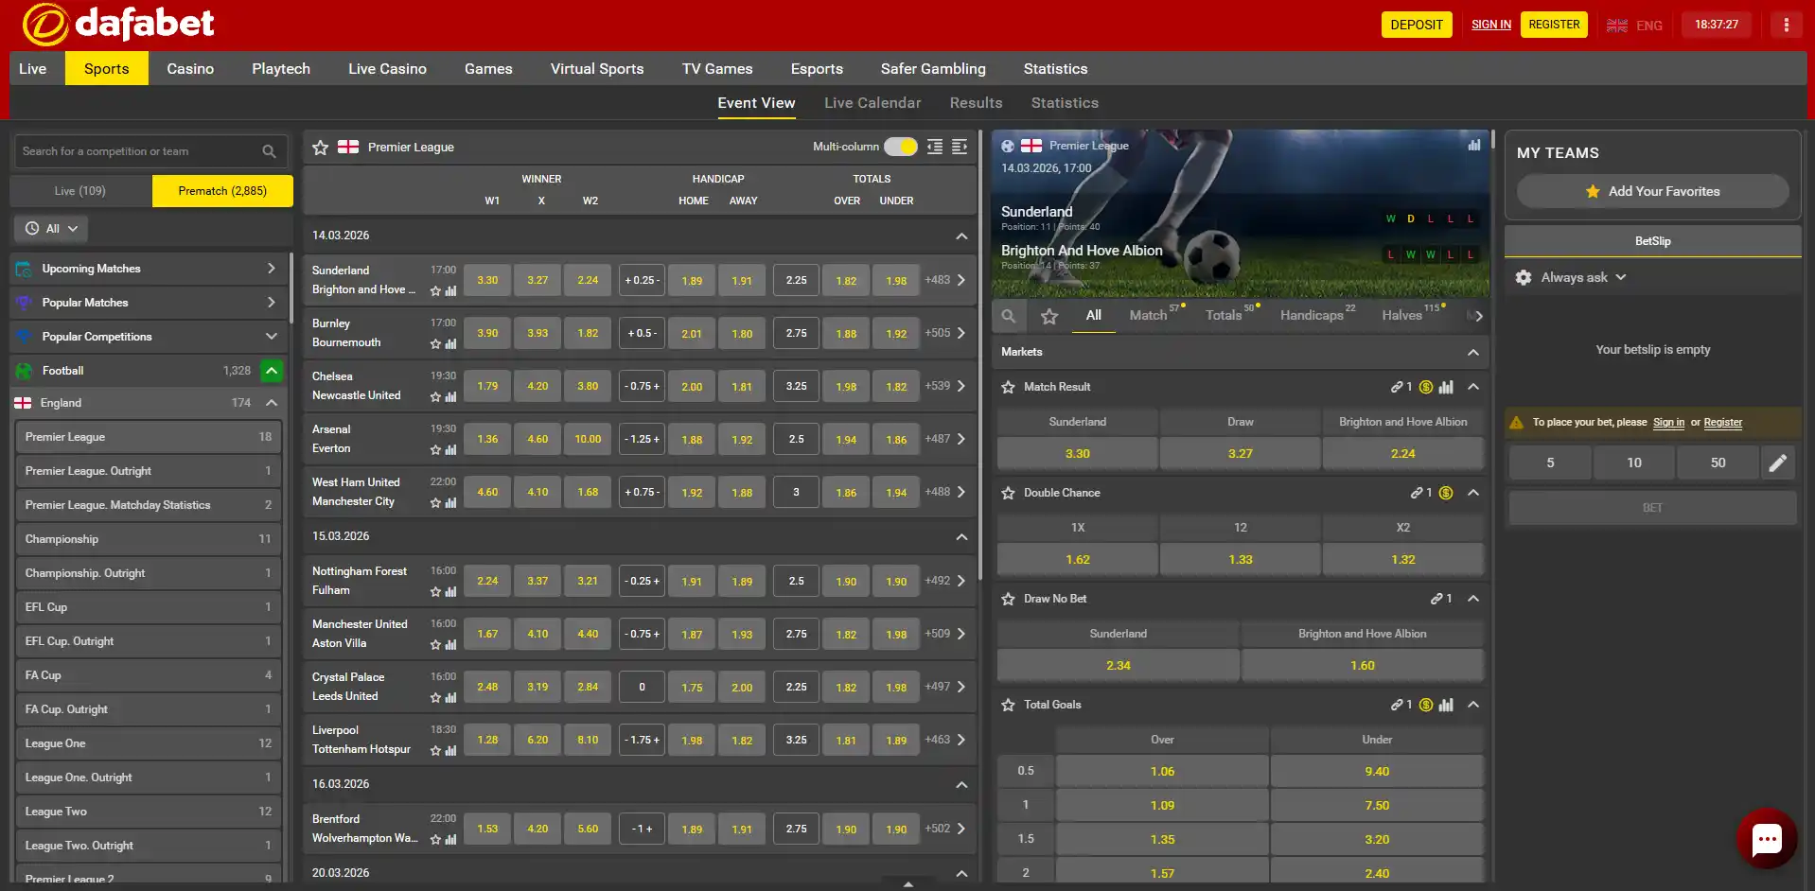Image resolution: width=1815 pixels, height=891 pixels.
Task: Favorite the Double Chance market
Action: [1009, 493]
